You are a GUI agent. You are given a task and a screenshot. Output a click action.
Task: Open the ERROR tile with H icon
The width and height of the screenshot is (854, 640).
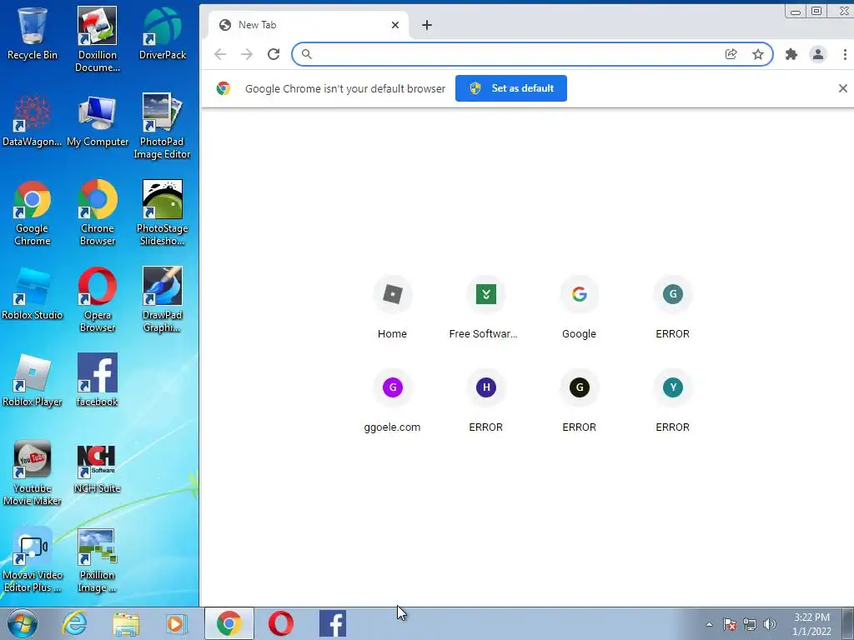coord(486,402)
